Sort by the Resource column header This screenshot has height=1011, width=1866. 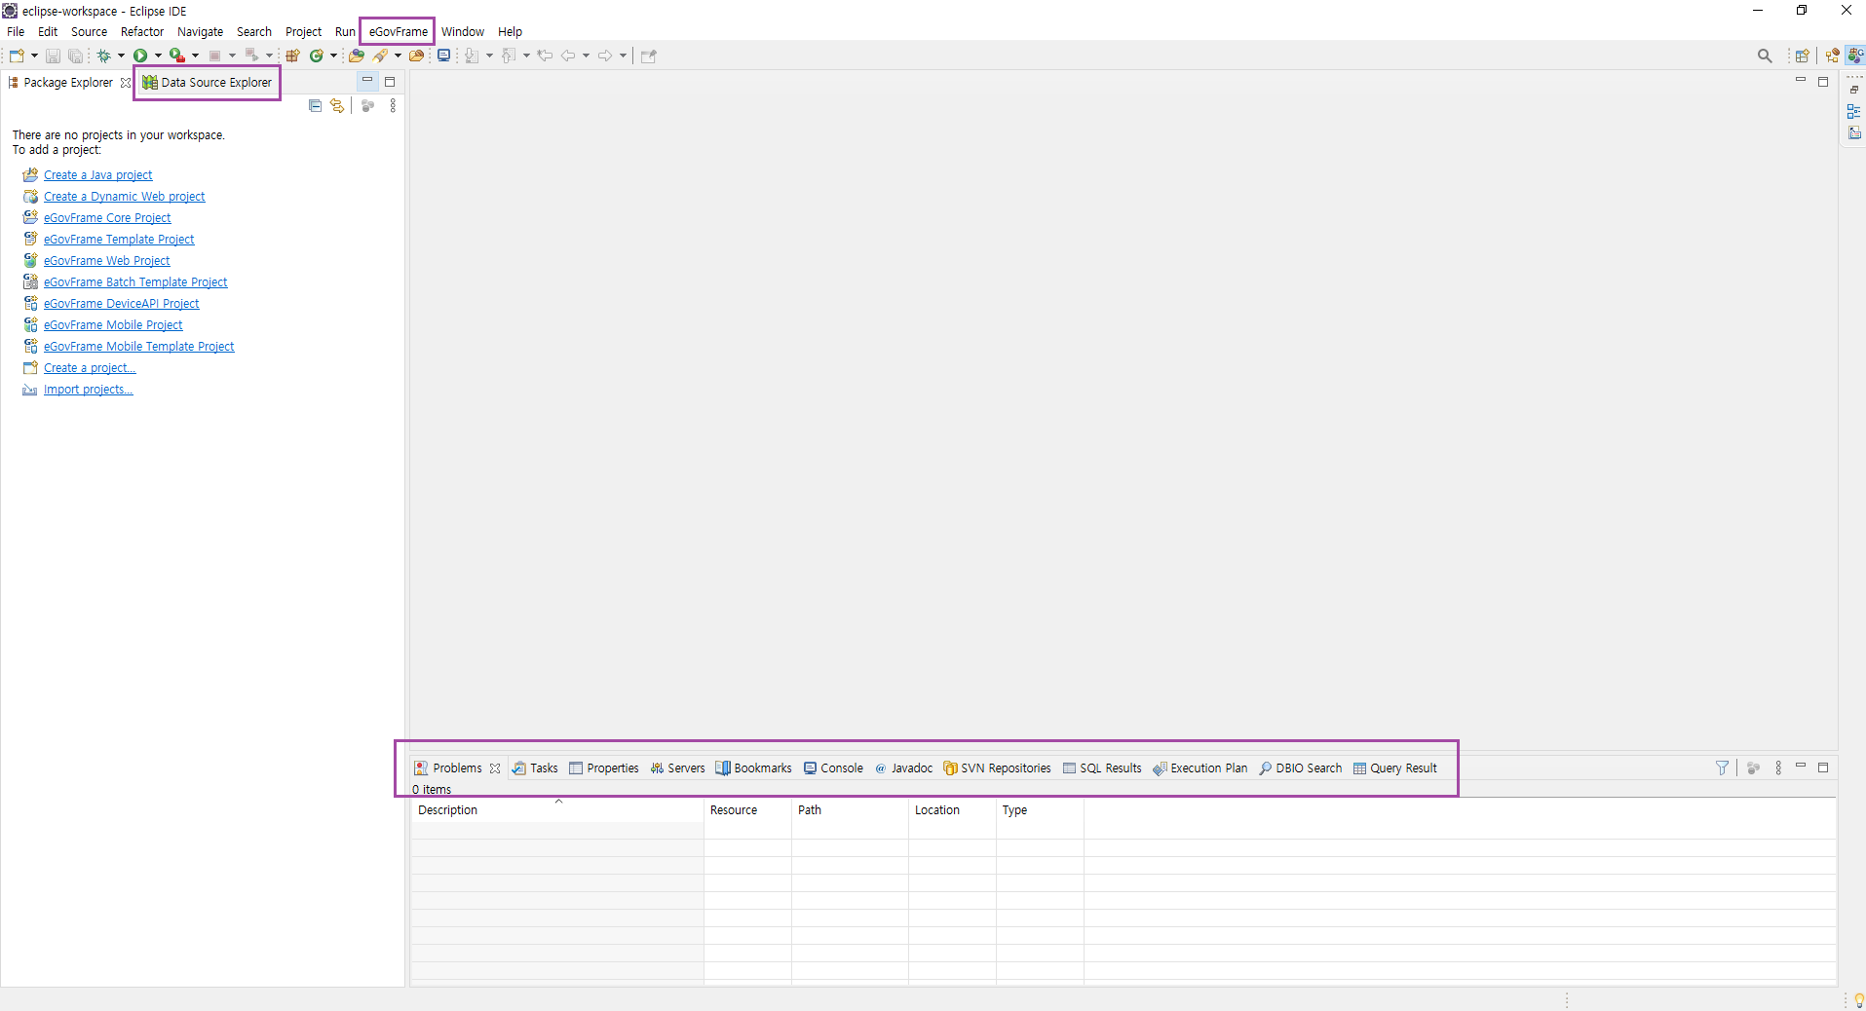click(x=747, y=810)
